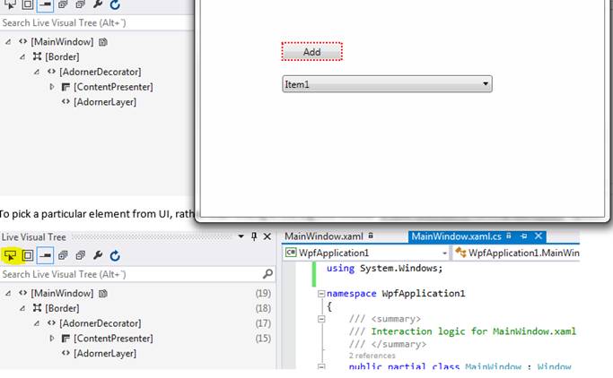
Task: Switch to MainWindow.xaml.cs tab
Action: [x=456, y=236]
